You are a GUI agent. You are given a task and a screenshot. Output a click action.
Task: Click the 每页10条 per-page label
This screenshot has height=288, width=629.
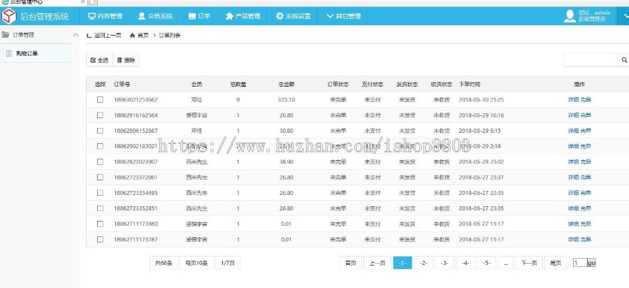(x=196, y=263)
